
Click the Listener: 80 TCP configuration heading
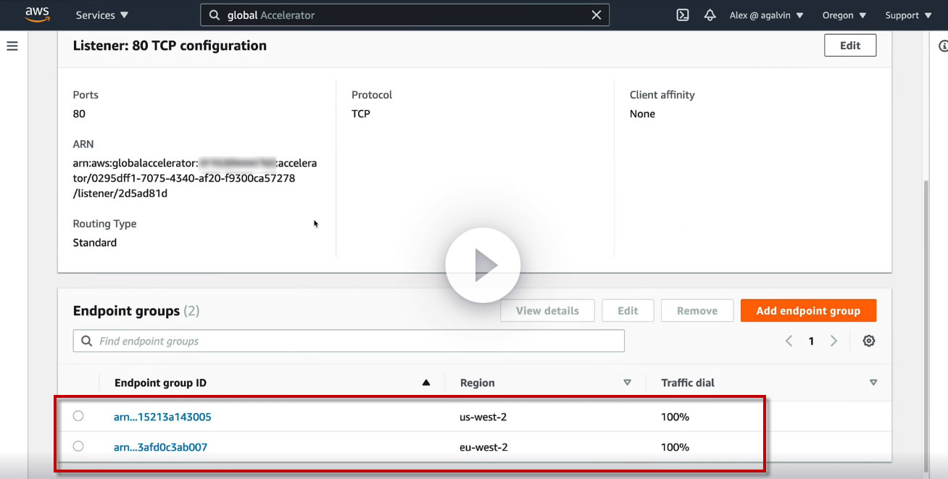pyautogui.click(x=170, y=46)
